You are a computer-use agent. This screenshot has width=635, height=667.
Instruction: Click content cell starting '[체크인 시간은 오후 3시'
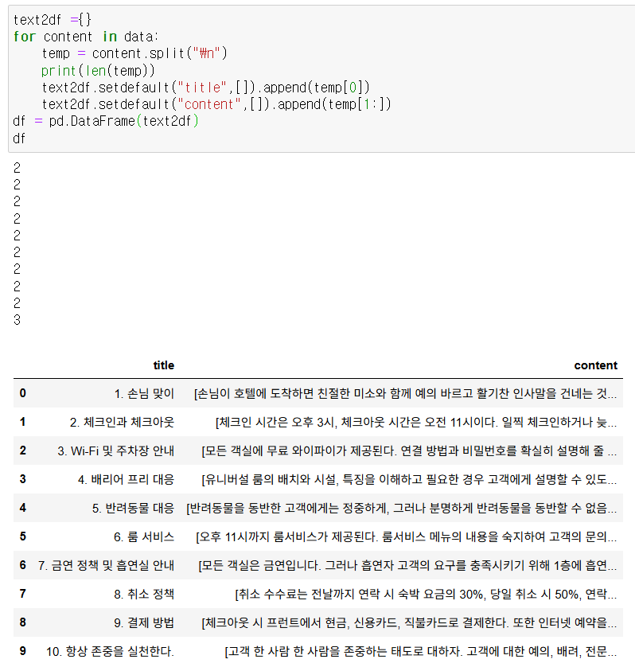click(415, 422)
